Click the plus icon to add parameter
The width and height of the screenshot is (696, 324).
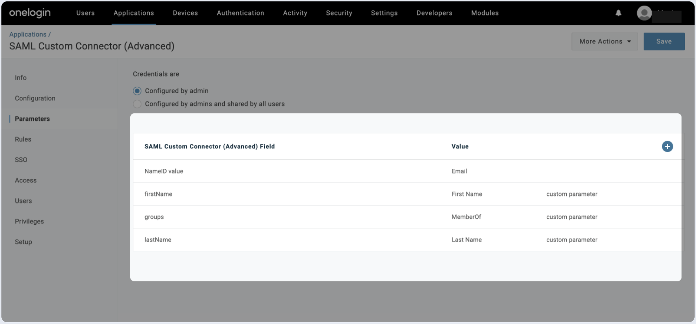[667, 147]
